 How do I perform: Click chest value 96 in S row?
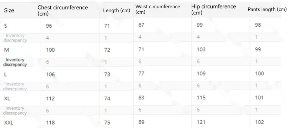pos(49,26)
